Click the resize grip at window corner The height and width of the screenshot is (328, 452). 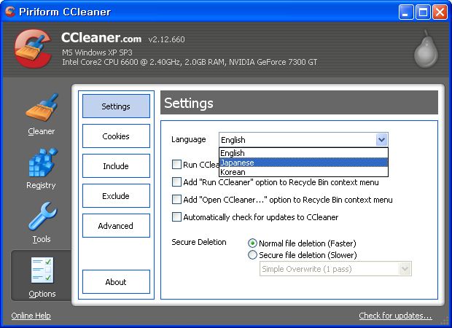tap(446, 322)
